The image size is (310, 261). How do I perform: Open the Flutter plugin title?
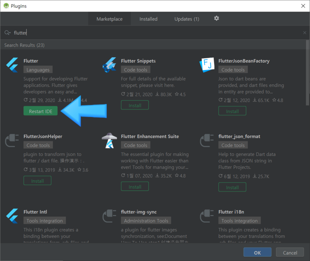[x=31, y=61]
